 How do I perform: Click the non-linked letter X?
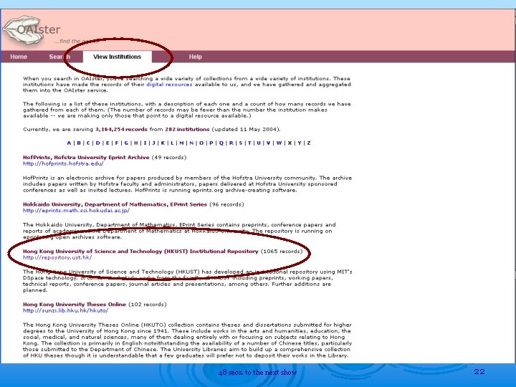click(x=290, y=143)
